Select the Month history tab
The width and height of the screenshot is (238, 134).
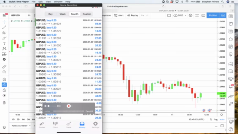pos(75,14)
